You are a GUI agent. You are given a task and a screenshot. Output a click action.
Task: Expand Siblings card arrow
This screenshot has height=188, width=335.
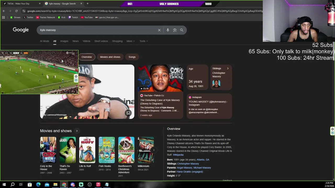coord(228,68)
